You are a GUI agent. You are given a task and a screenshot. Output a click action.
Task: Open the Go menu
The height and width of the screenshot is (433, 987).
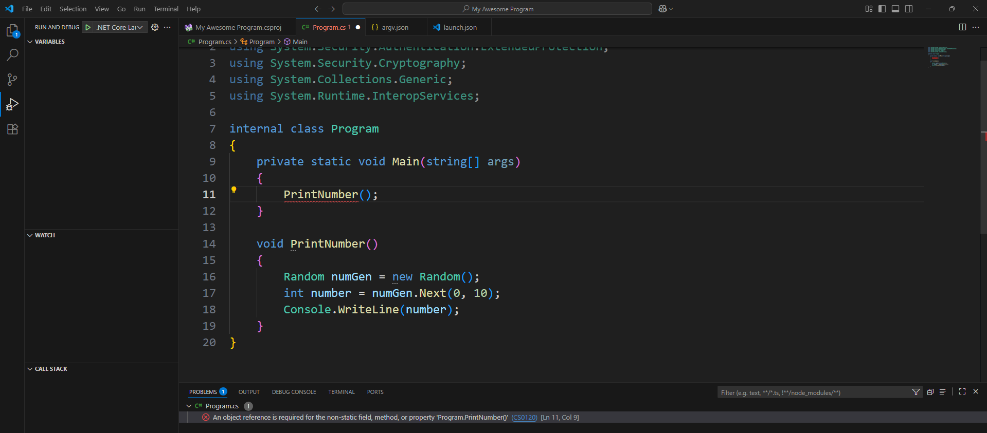click(x=121, y=9)
